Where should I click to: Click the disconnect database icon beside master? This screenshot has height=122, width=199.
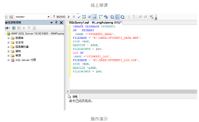pos(11,17)
